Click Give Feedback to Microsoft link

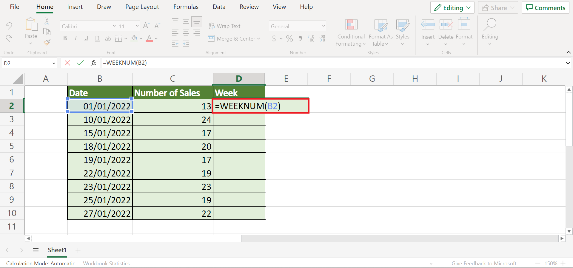tap(483, 263)
